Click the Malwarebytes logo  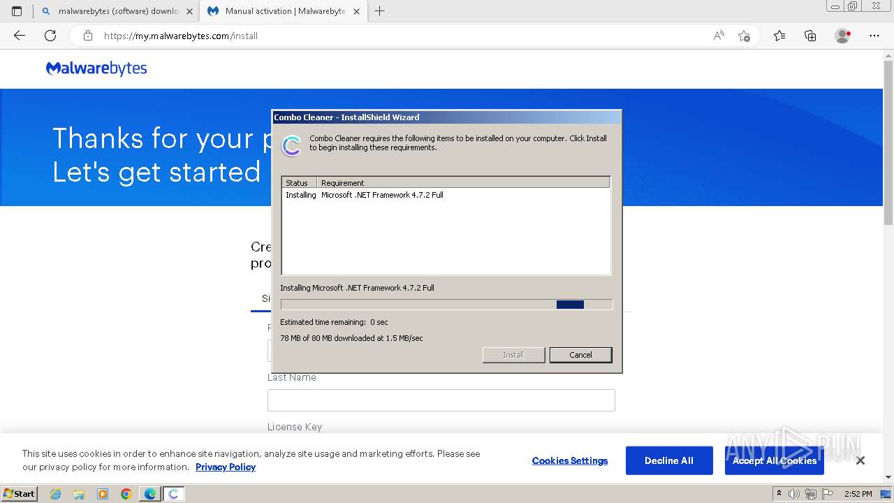96,68
